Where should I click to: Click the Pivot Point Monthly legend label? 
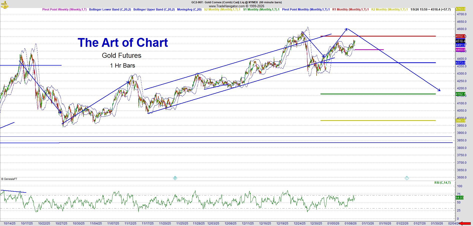306,10
